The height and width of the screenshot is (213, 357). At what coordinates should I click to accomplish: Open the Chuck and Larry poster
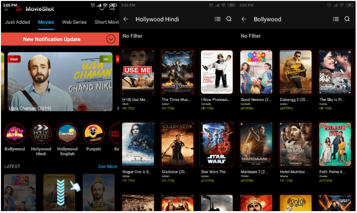[x=217, y=72]
